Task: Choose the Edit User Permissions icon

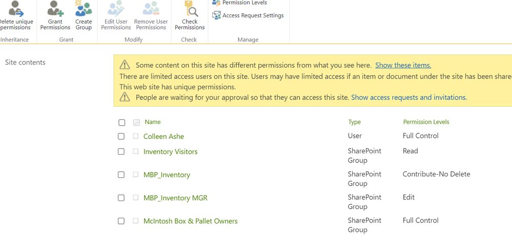Action: [116, 9]
